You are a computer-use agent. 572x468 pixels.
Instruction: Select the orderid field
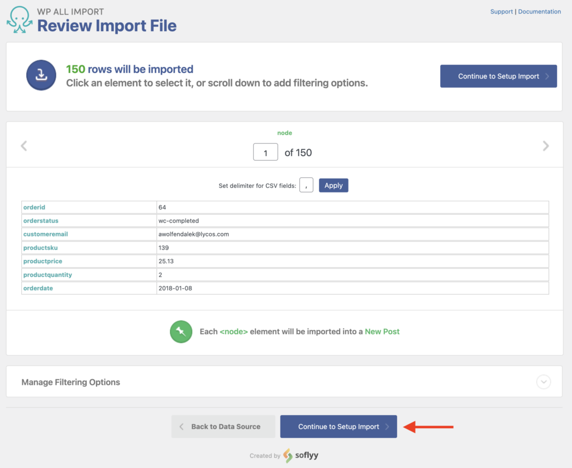[34, 207]
